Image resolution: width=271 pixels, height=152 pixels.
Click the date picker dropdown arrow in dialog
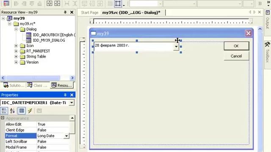coord(176,46)
